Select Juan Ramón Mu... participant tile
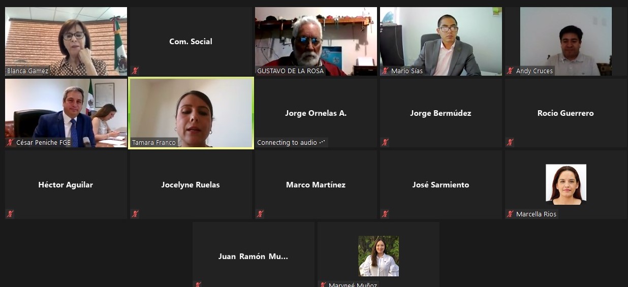 254,254
